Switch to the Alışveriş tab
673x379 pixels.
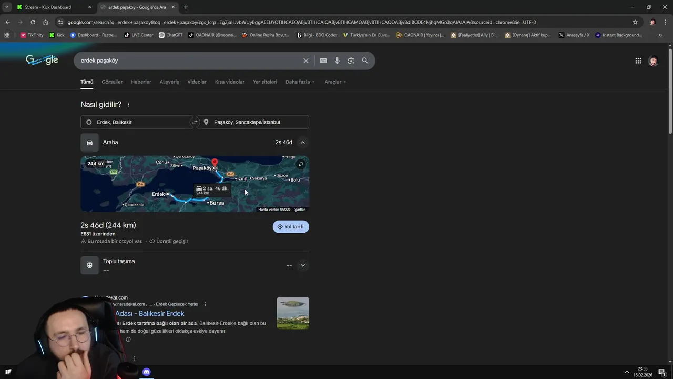point(169,82)
